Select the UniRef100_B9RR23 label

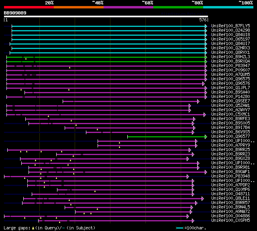(x=230, y=154)
